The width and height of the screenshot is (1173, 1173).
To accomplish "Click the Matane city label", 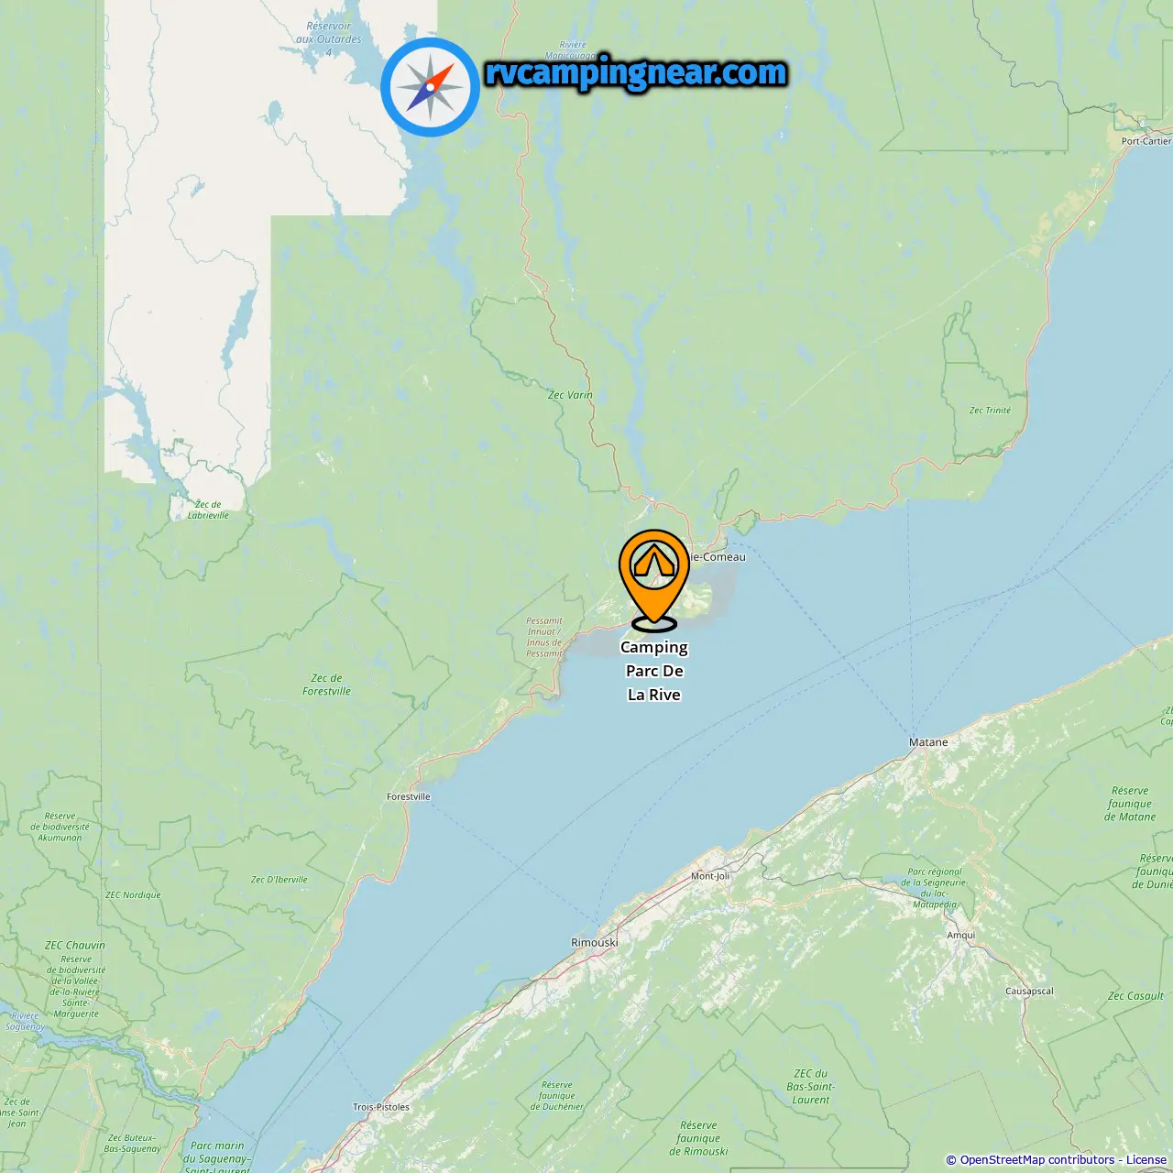I will pos(928,742).
